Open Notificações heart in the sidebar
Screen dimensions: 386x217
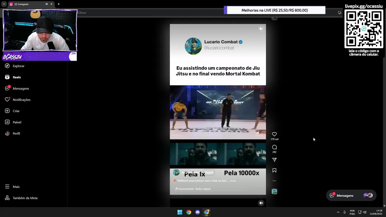point(17,100)
